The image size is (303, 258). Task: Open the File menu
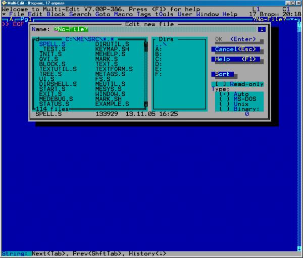click(x=17, y=14)
